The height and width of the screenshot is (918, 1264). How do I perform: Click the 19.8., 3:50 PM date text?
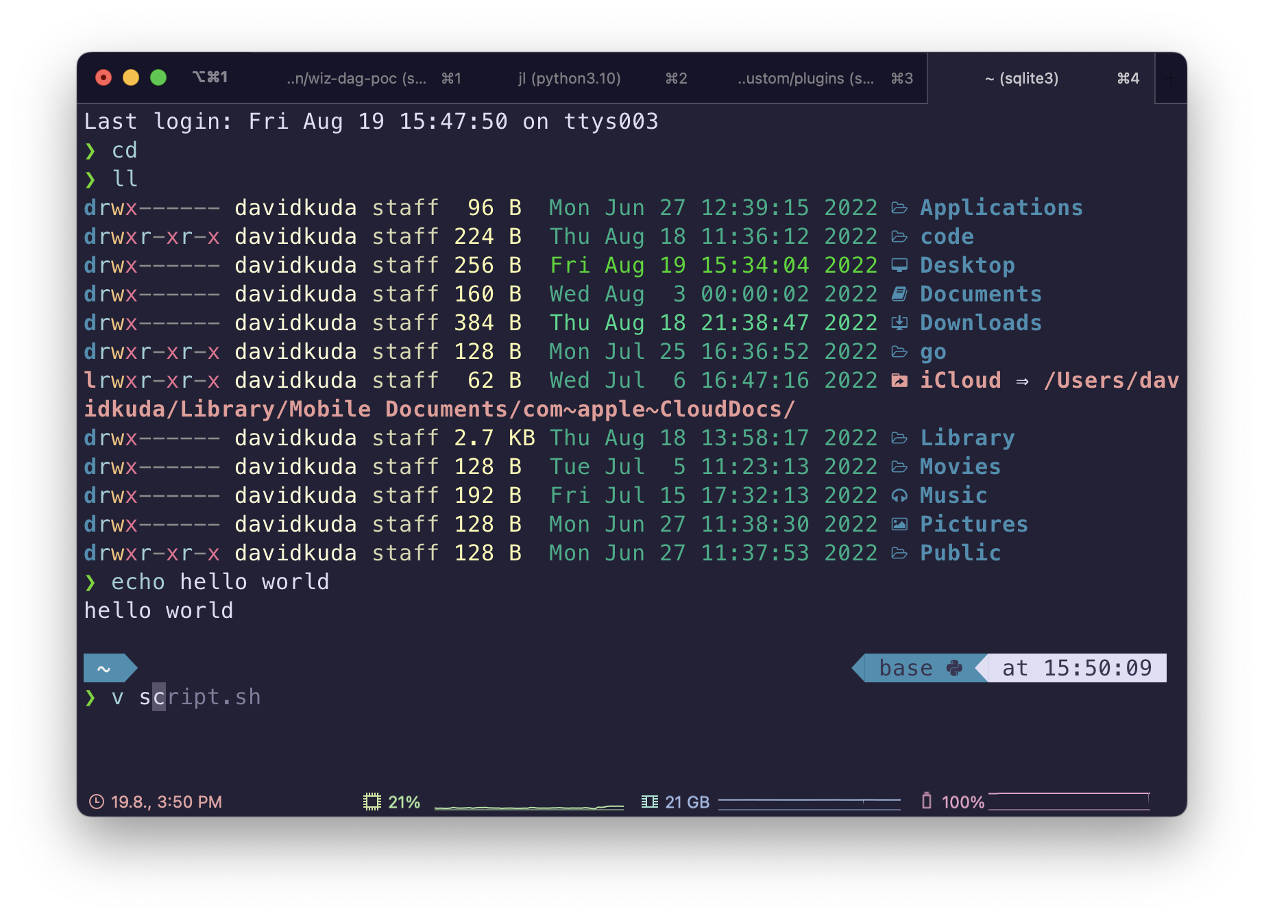coord(167,802)
